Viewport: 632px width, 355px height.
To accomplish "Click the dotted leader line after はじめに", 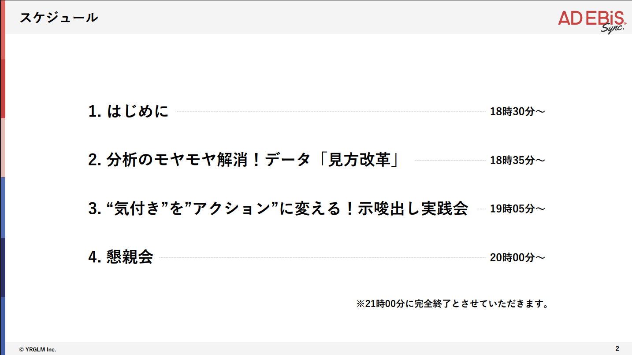I will tap(330, 112).
